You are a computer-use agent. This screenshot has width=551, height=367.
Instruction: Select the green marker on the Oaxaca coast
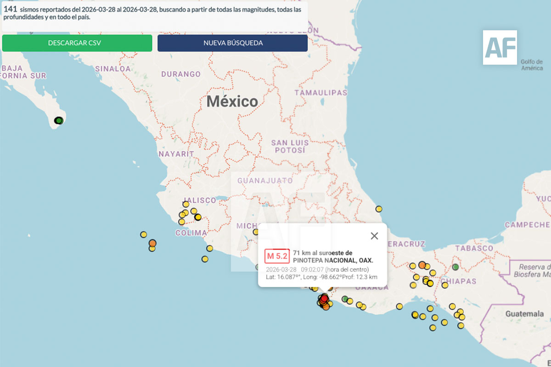coord(345,299)
